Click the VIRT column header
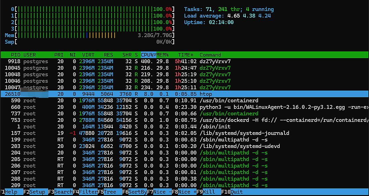Screen dimensions: 369x196 [88, 55]
